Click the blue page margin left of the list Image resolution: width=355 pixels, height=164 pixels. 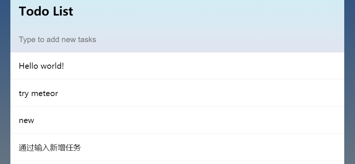coord(5,81)
